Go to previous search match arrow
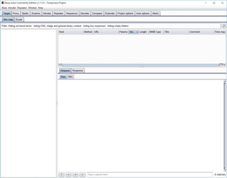 pos(68,175)
